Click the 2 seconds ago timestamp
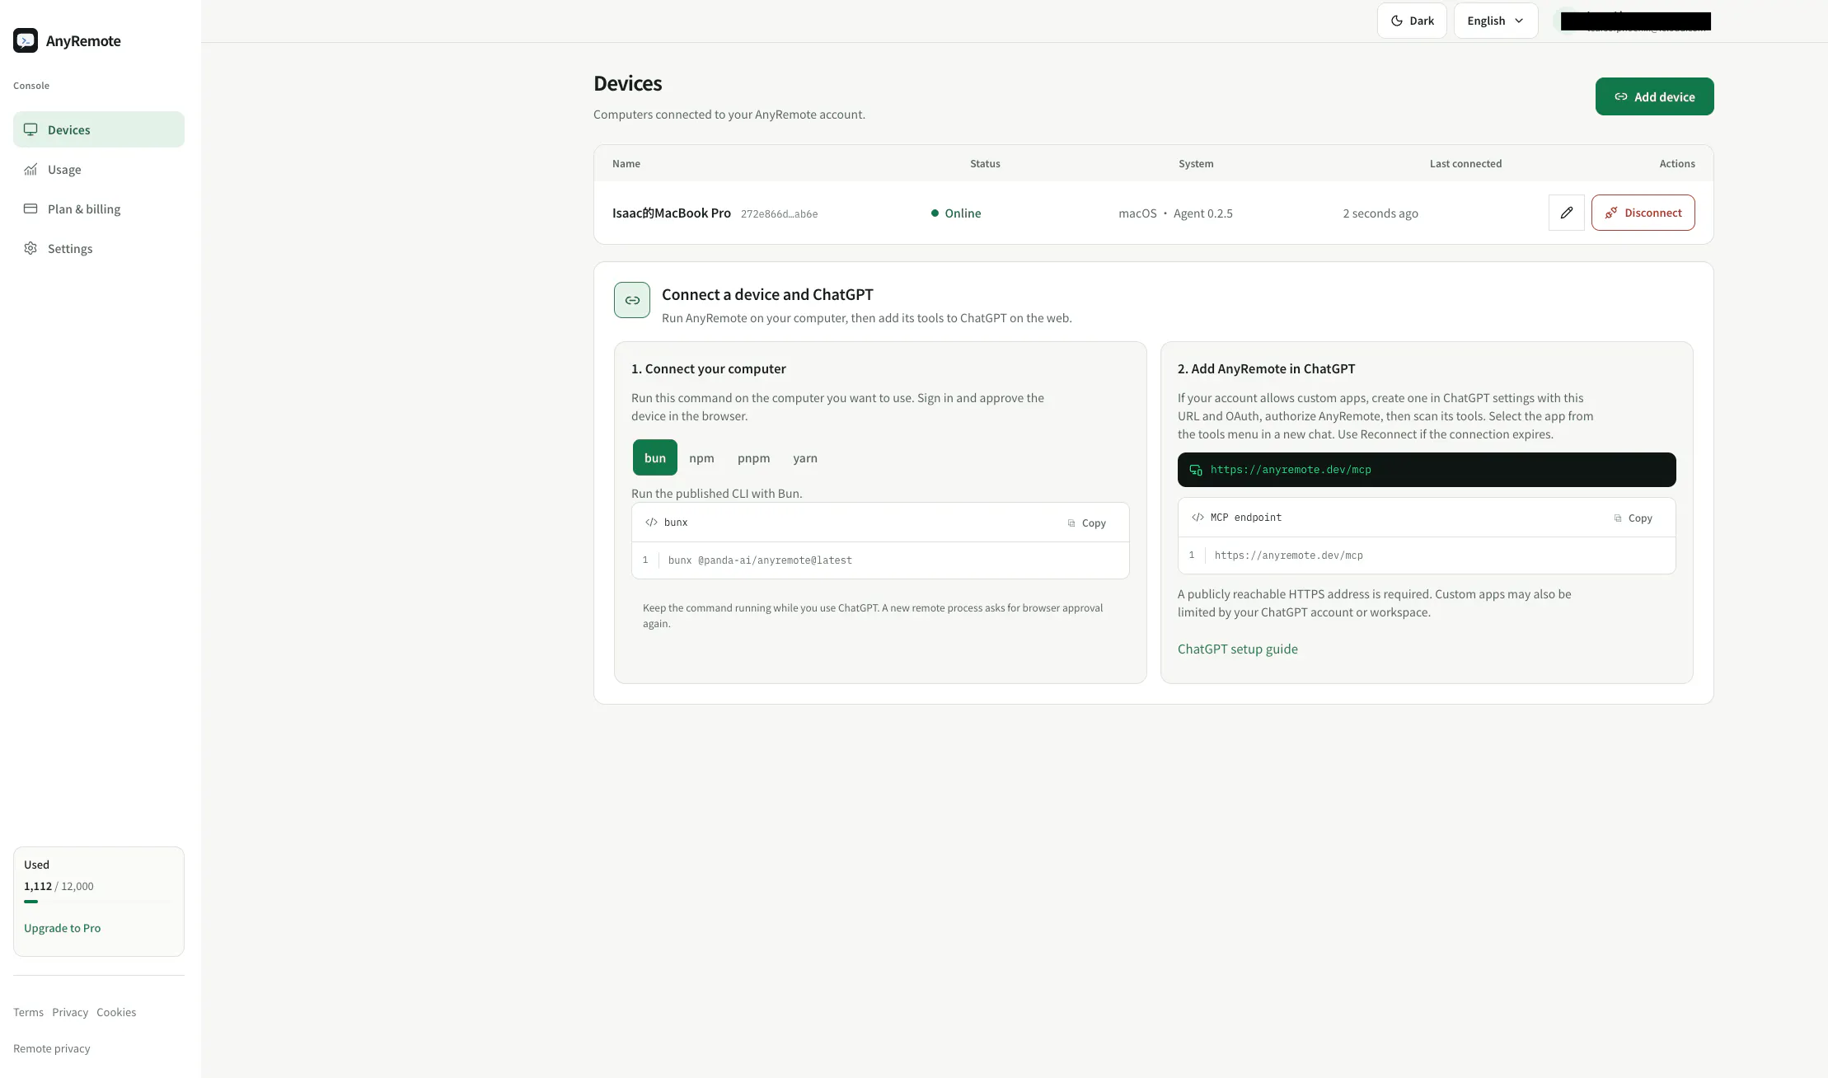1828x1078 pixels. point(1380,213)
